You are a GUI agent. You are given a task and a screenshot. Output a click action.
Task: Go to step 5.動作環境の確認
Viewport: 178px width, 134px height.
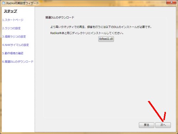(x=13, y=53)
